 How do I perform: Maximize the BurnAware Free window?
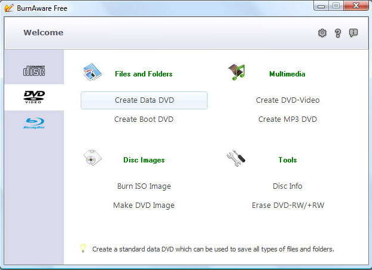tap(336, 6)
